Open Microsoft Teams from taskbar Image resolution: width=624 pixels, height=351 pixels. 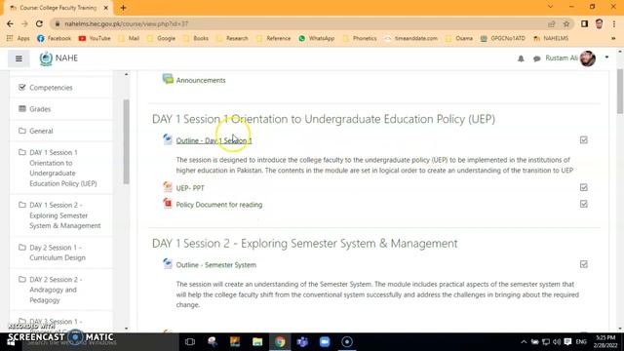click(302, 342)
